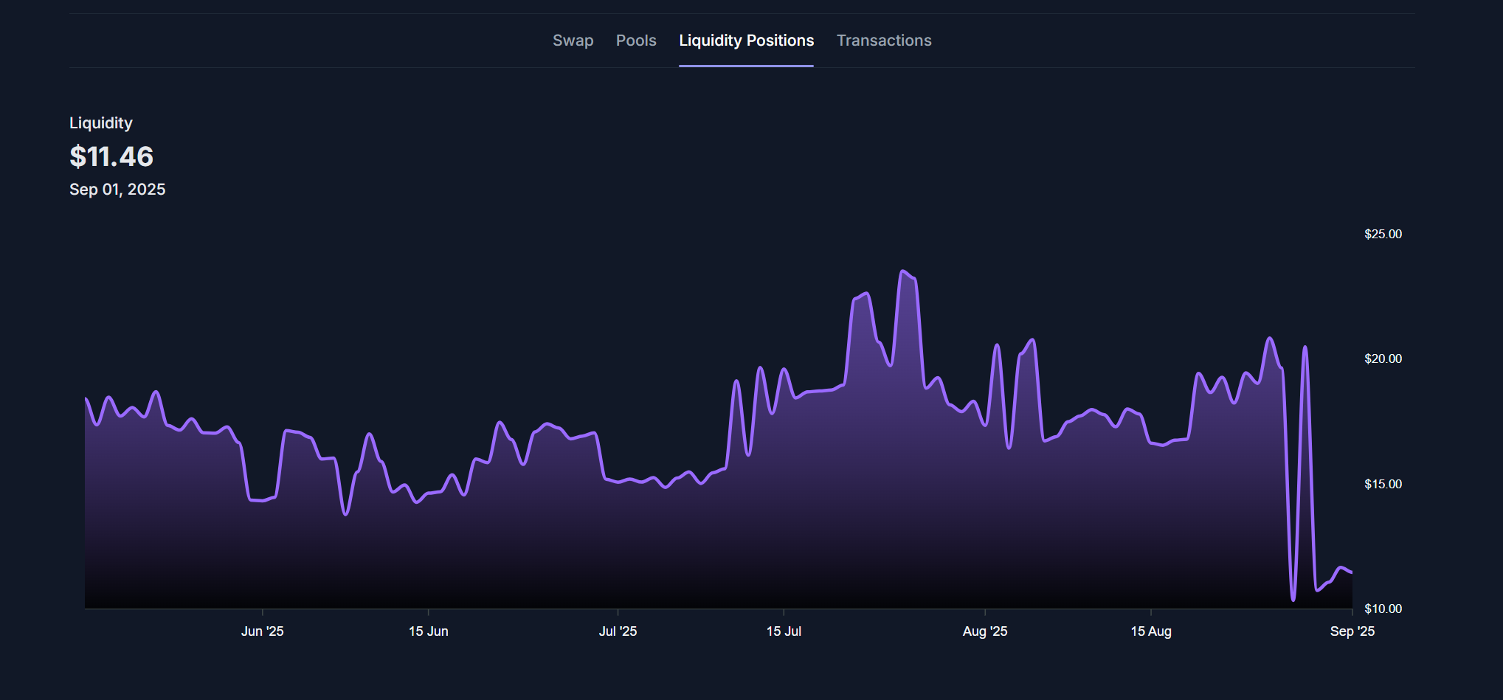Click the $11.46 liquidity value
This screenshot has height=700, width=1503.
[x=111, y=156]
